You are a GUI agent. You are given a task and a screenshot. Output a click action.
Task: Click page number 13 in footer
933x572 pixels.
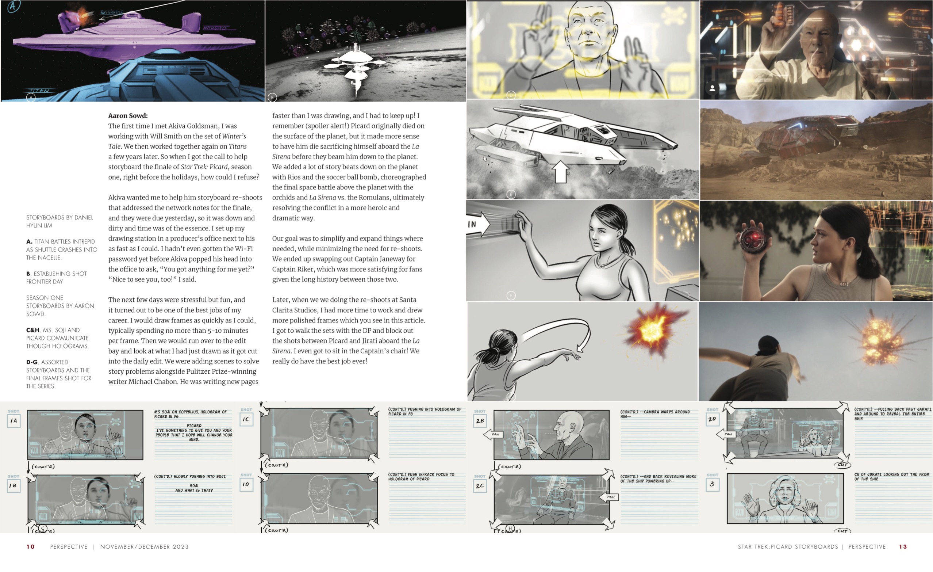pos(903,547)
